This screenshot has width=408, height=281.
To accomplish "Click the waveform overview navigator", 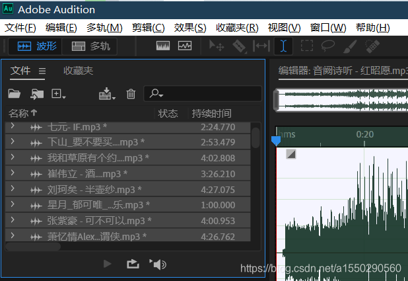I will (343, 100).
